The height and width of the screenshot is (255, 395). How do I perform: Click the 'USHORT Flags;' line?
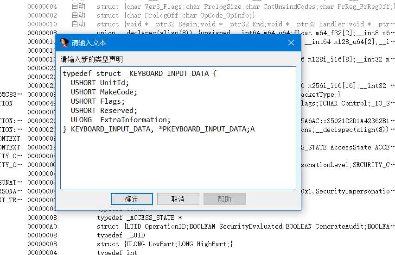pyautogui.click(x=98, y=101)
